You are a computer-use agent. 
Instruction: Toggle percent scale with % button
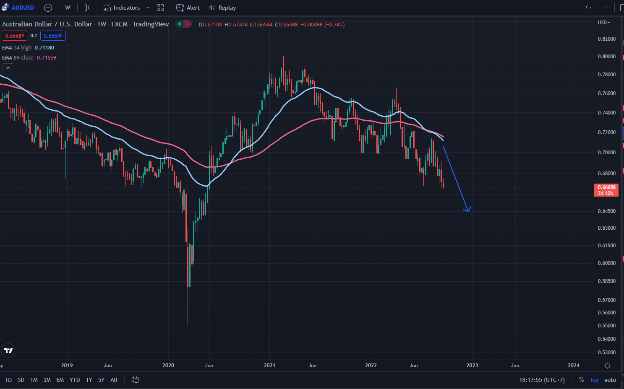[581, 380]
